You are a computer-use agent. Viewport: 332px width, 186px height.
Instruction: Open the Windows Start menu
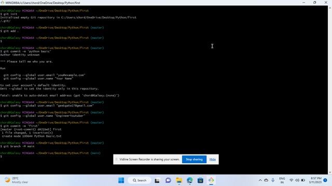click(121, 180)
